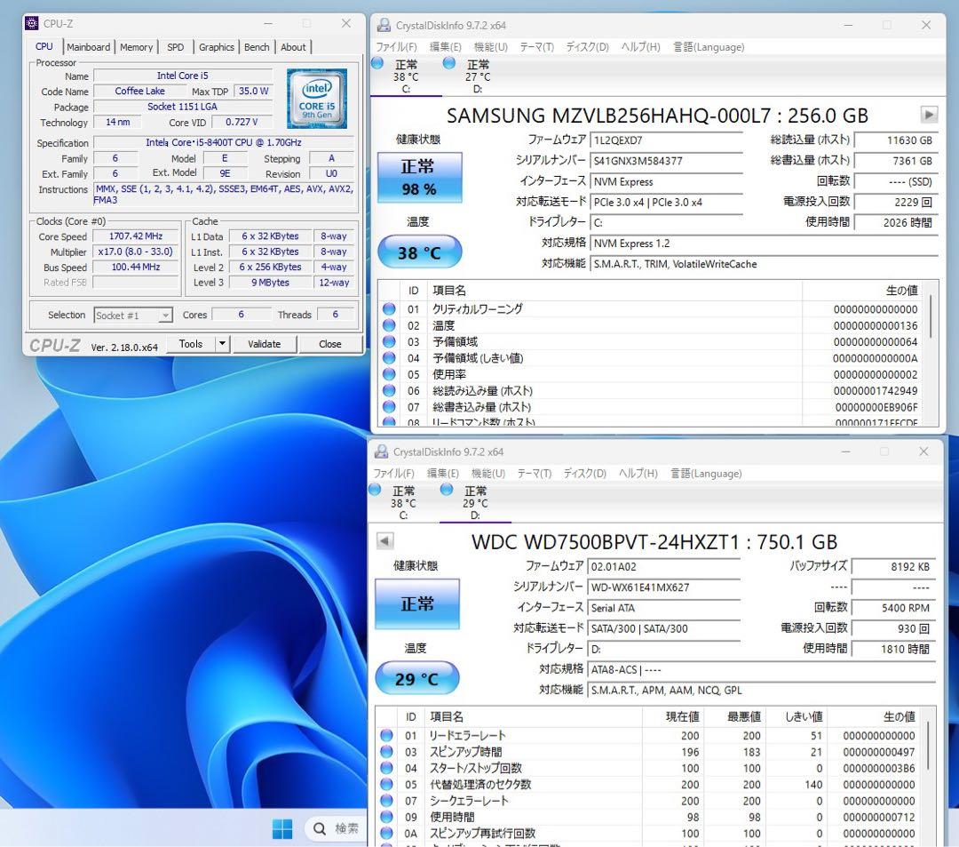
Task: Select D: drive 27°C in upper CrystalDiskInfo window
Action: (x=478, y=76)
